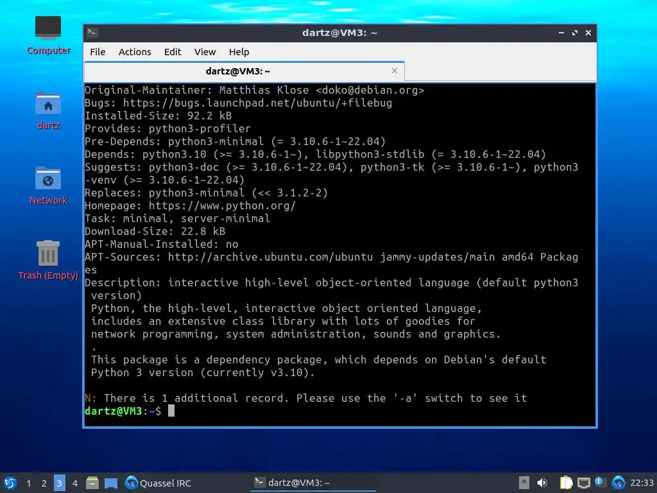
Task: Click the doko@debian.org maintainer email
Action: (370, 90)
